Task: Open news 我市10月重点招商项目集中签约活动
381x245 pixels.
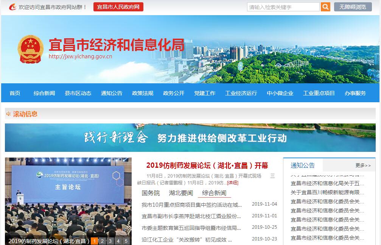Action: [x=192, y=205]
